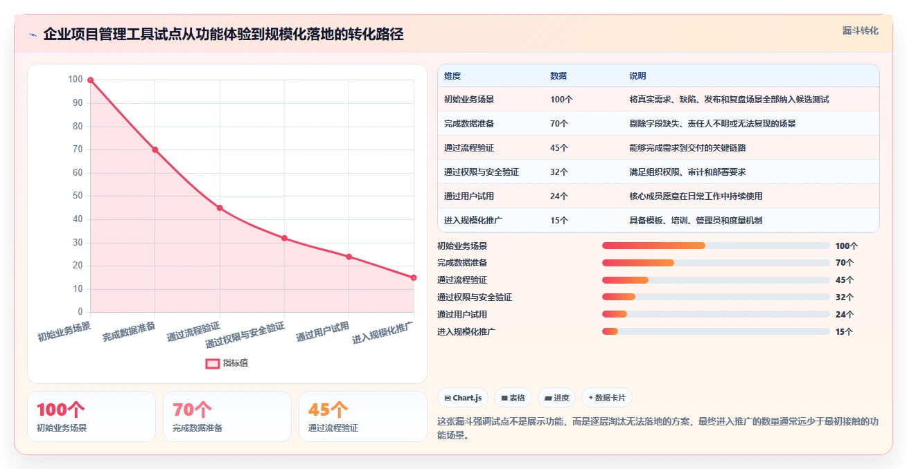Click the 45个 cell in the table

coord(559,148)
